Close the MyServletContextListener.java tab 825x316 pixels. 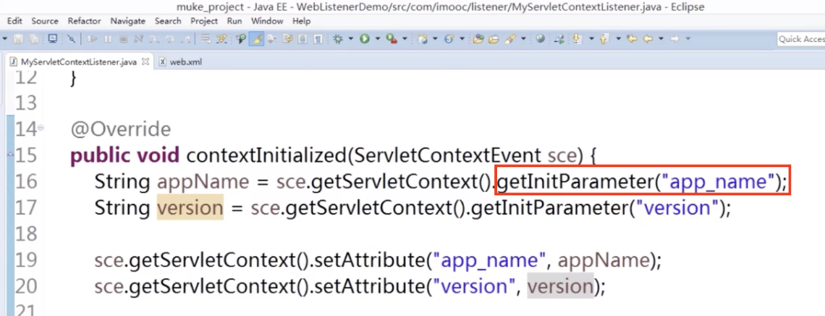click(145, 61)
